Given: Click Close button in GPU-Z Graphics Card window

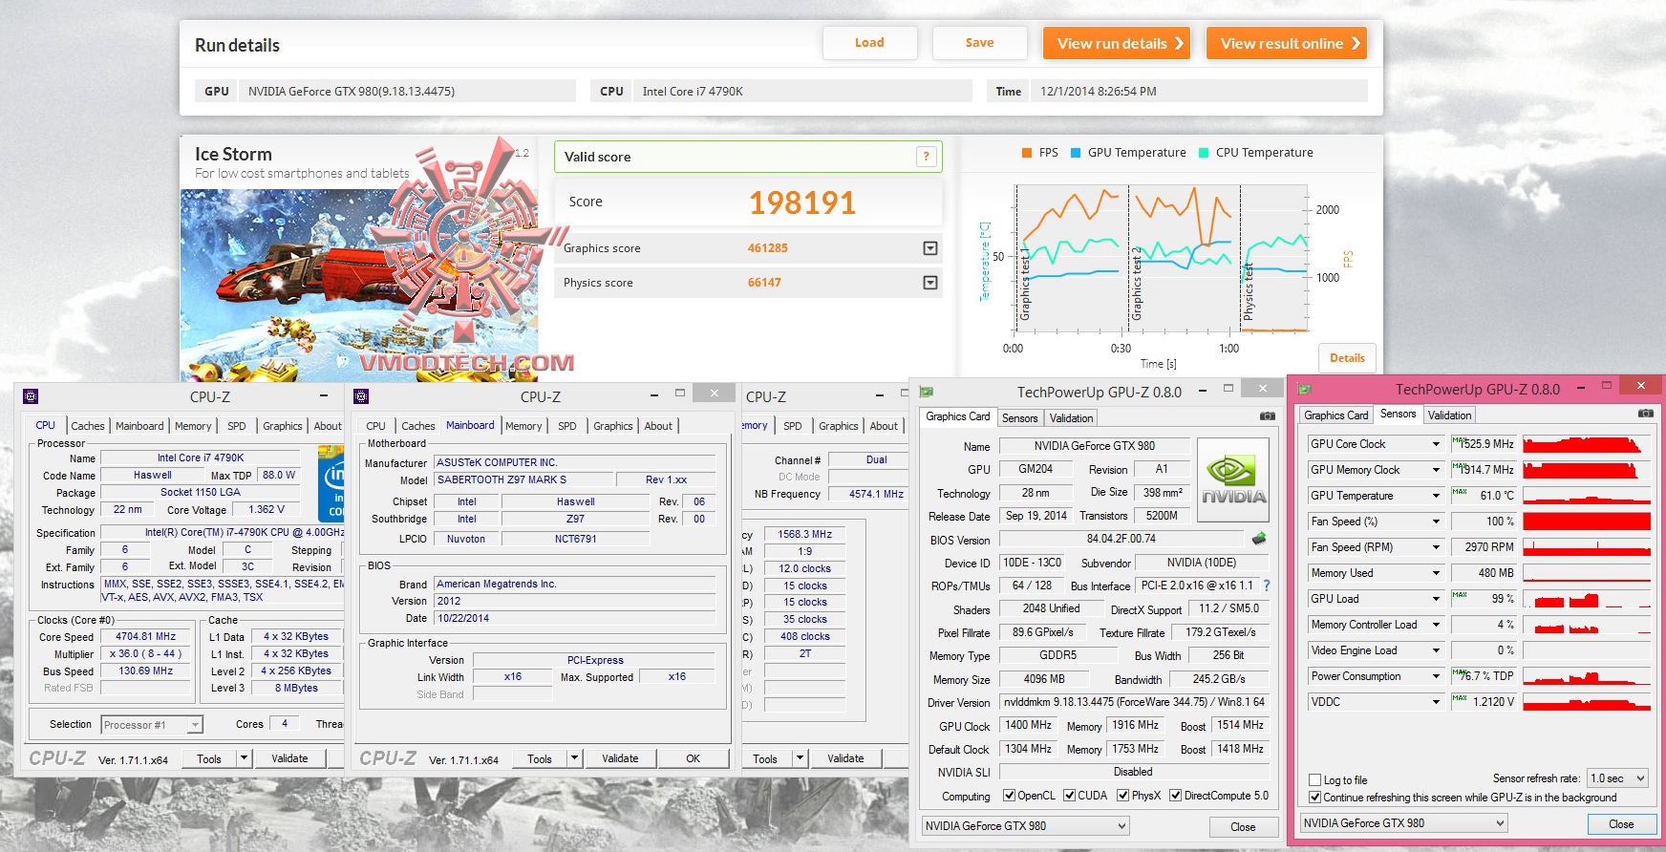Looking at the screenshot, I should pyautogui.click(x=1243, y=826).
